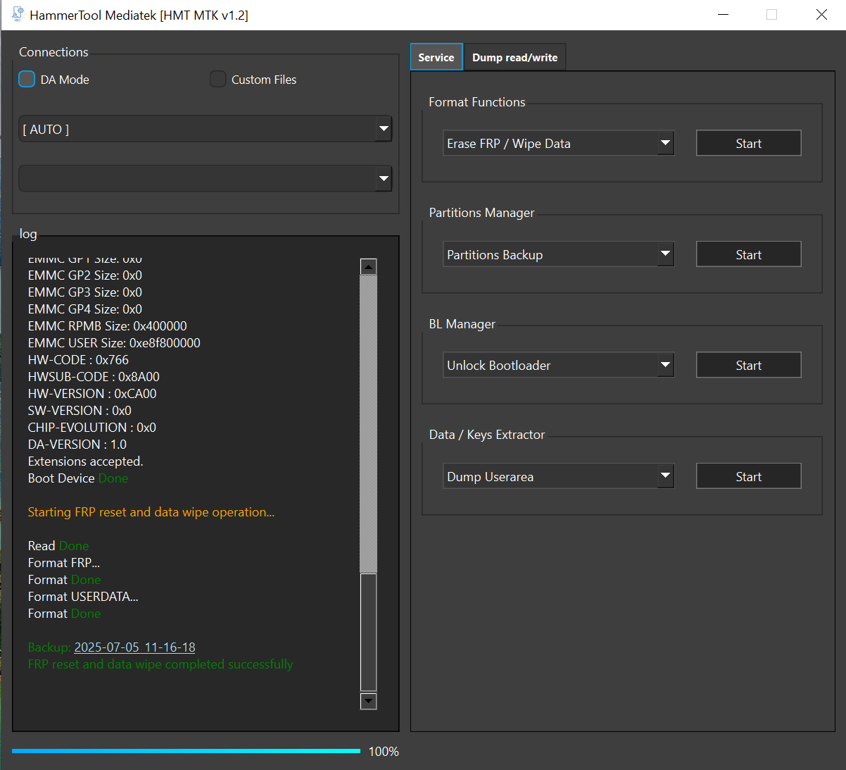Switch to the Service tab
Screen dimensions: 846x770
click(x=436, y=57)
